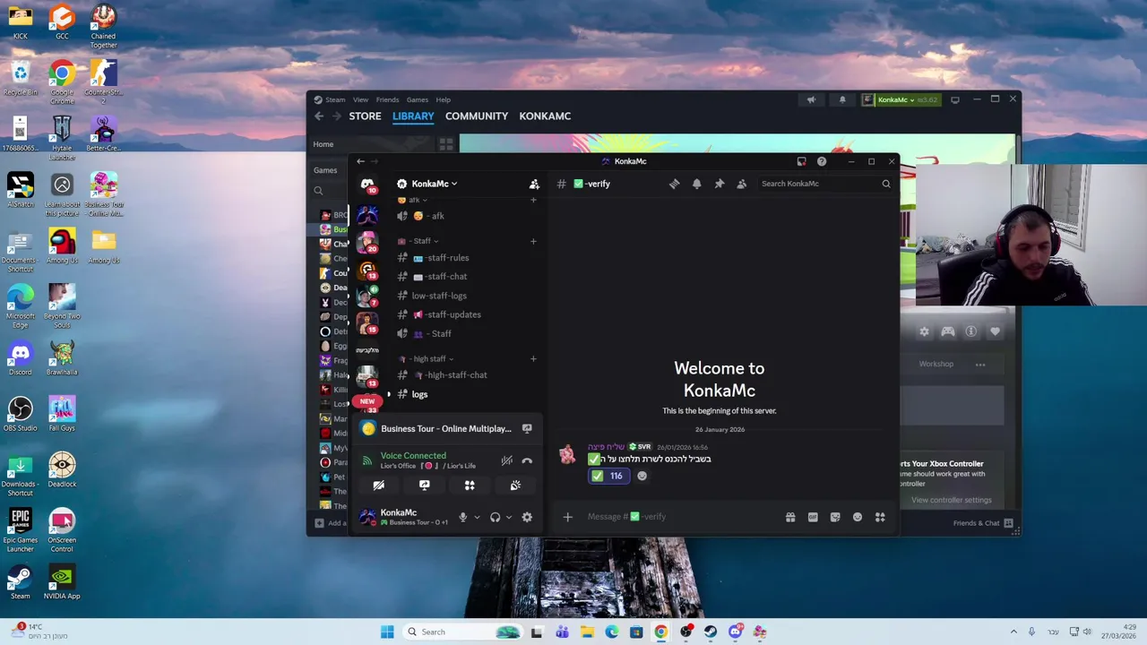Turn on camera in voice panel
The height and width of the screenshot is (645, 1147).
(x=378, y=486)
